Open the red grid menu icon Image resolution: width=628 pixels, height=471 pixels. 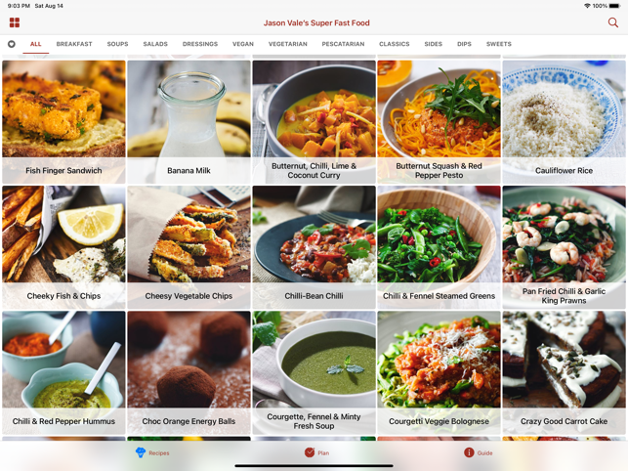[15, 22]
